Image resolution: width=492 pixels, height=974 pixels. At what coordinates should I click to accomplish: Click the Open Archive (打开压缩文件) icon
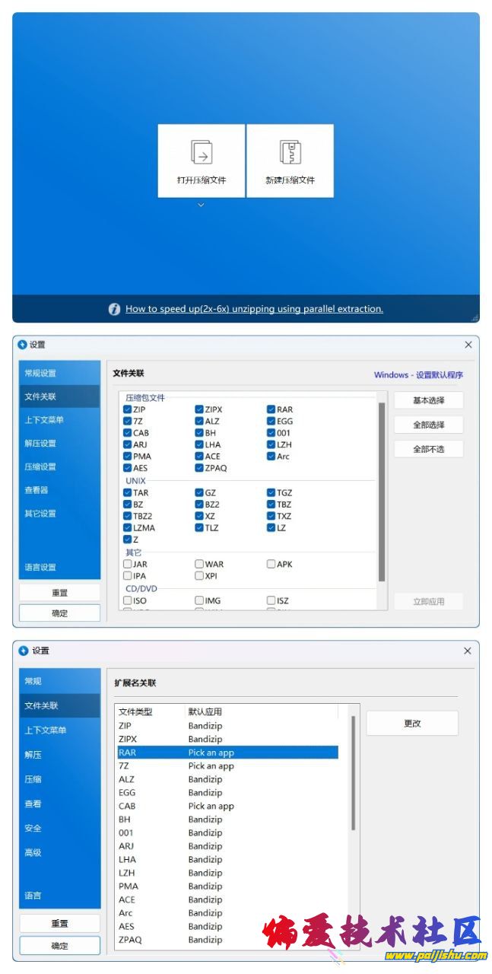[201, 151]
